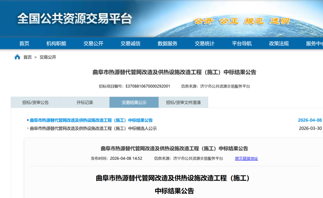323x198 pixels.
Task: Click 平台导航 in the navigation bar
Action: (242, 44)
